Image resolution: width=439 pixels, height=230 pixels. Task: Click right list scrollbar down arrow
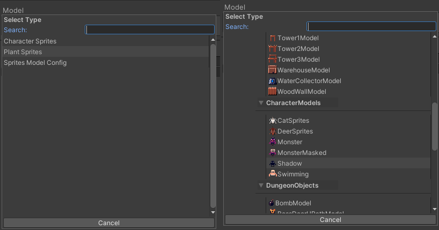point(435,209)
